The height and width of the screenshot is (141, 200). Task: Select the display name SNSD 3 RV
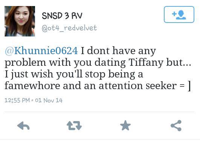pos(62,16)
